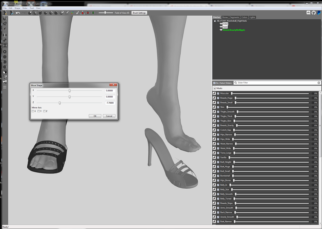Edit the Muscular slider pencil icon
322x229 pixels.
[x=214, y=93]
